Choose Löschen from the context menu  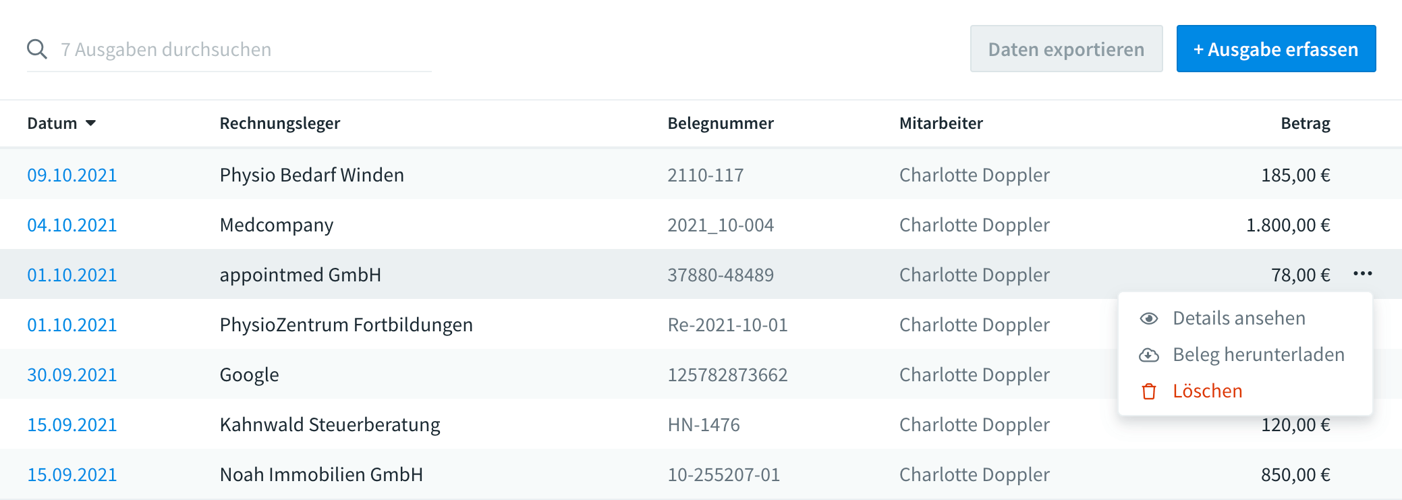1207,391
